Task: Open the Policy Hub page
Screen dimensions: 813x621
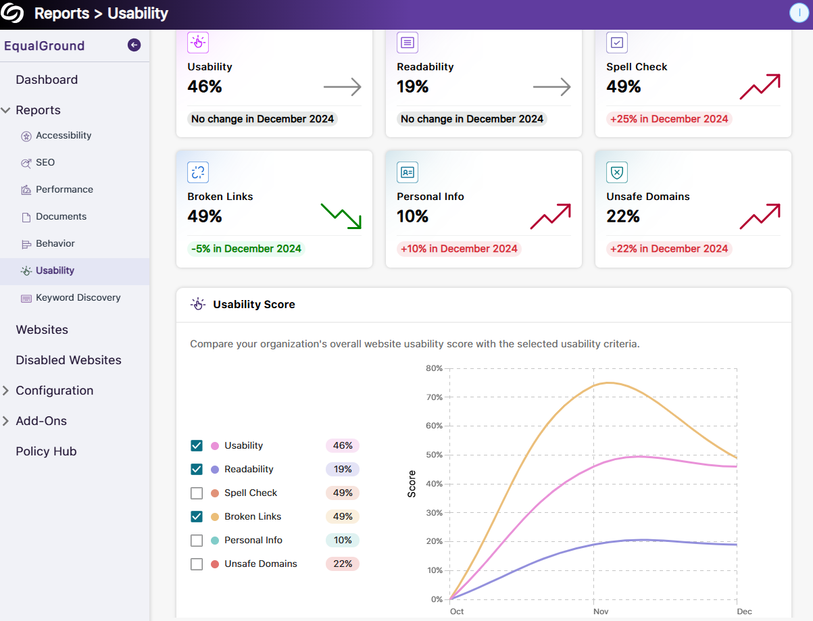Action: [x=46, y=451]
